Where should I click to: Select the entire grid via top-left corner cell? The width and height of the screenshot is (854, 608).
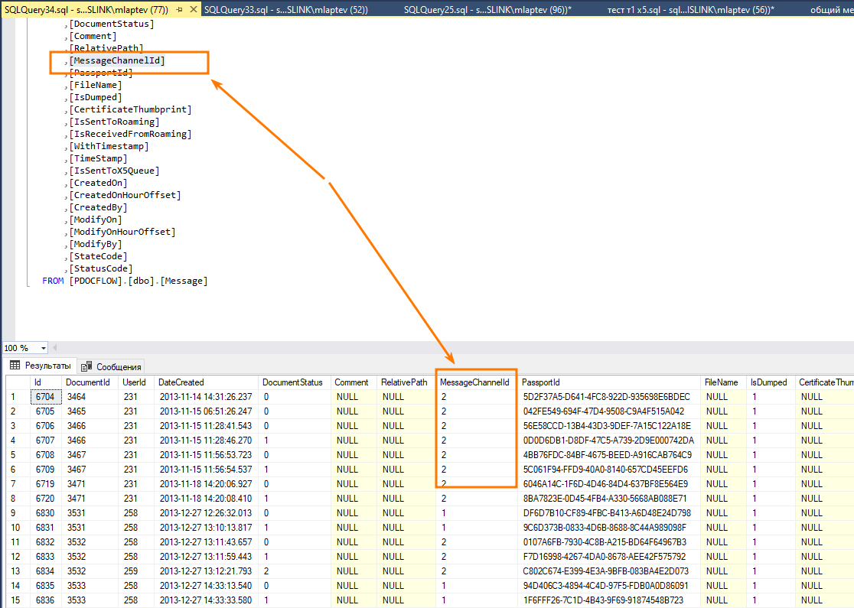pos(18,382)
